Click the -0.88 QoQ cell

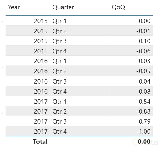tap(144, 111)
